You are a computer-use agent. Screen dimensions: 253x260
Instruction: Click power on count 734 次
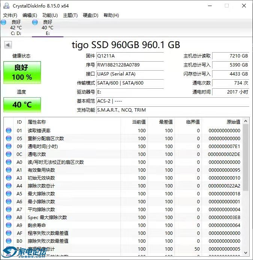pos(230,83)
